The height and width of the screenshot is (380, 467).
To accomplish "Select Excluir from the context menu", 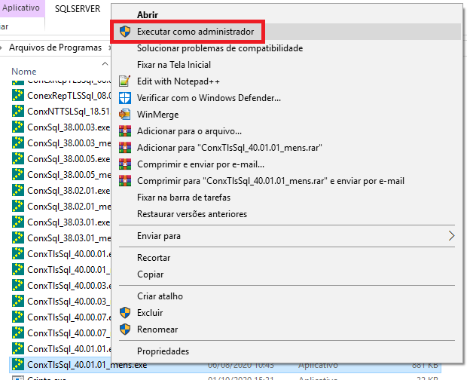I will [x=150, y=313].
